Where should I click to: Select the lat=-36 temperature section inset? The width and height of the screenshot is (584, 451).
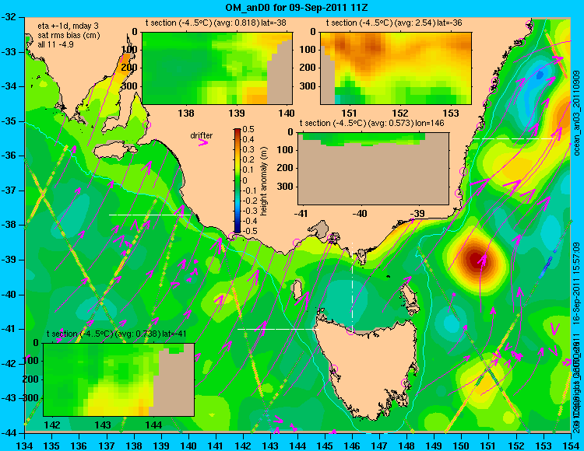[396, 68]
